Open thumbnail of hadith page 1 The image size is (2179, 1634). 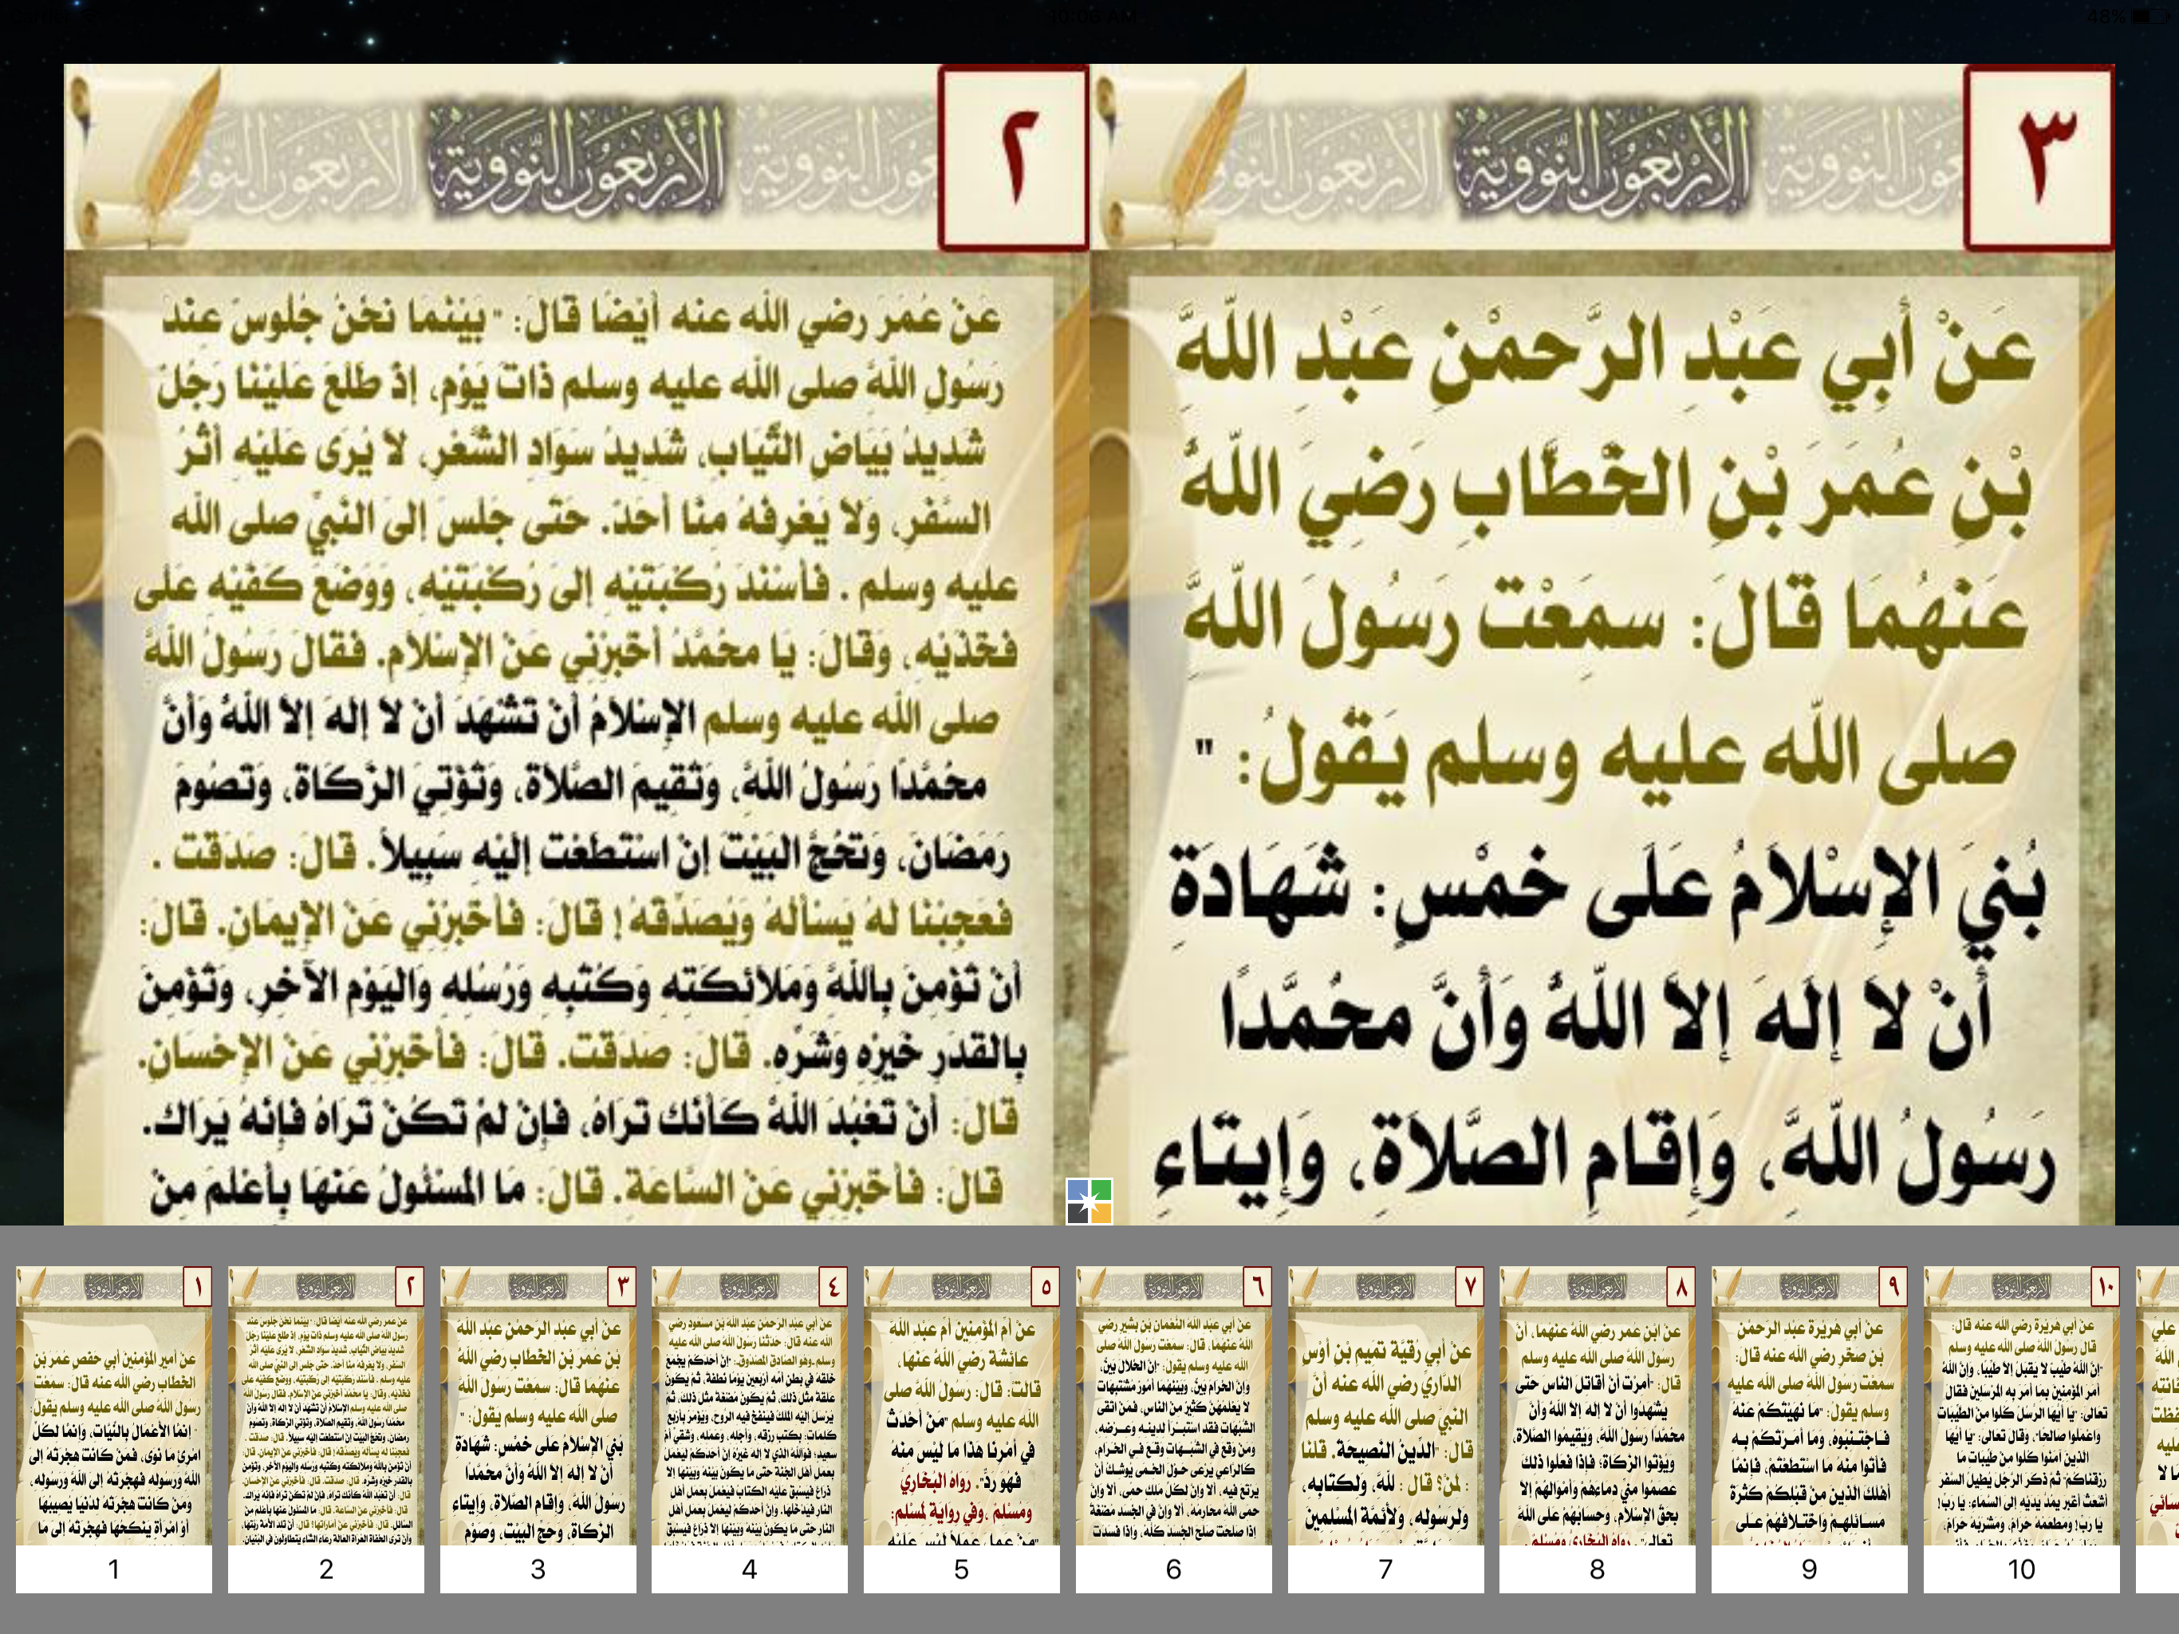click(x=114, y=1430)
